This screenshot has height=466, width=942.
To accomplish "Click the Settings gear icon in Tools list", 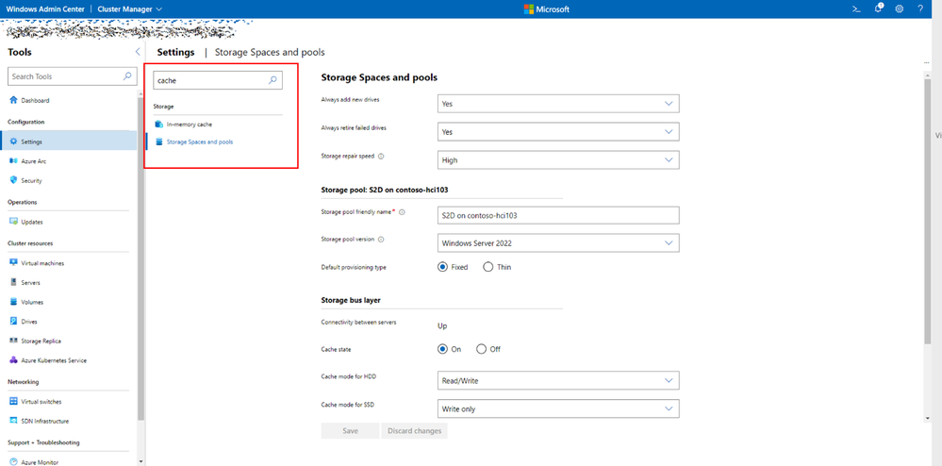I will coord(14,141).
